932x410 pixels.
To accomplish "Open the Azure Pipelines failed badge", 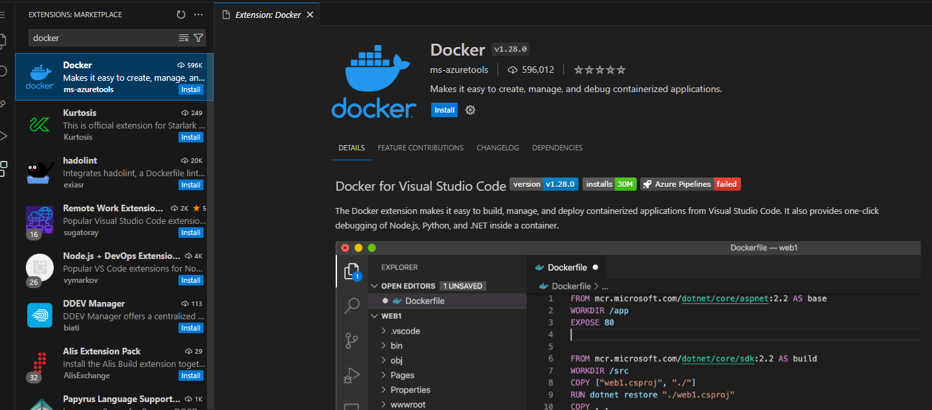I will coord(691,184).
